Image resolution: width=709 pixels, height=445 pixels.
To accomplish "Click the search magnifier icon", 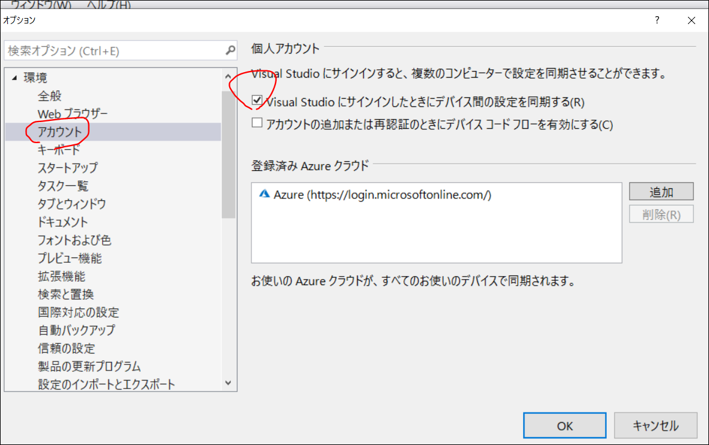I will click(x=230, y=50).
